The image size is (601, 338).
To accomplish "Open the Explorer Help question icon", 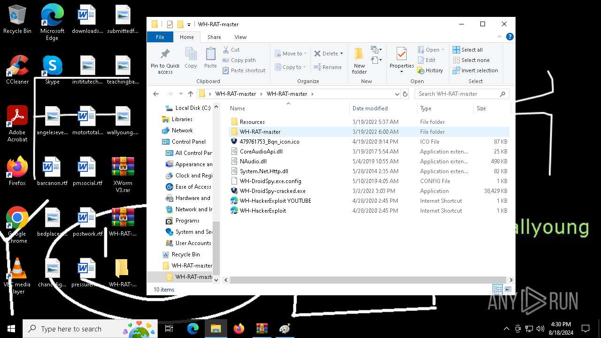I will click(x=509, y=37).
